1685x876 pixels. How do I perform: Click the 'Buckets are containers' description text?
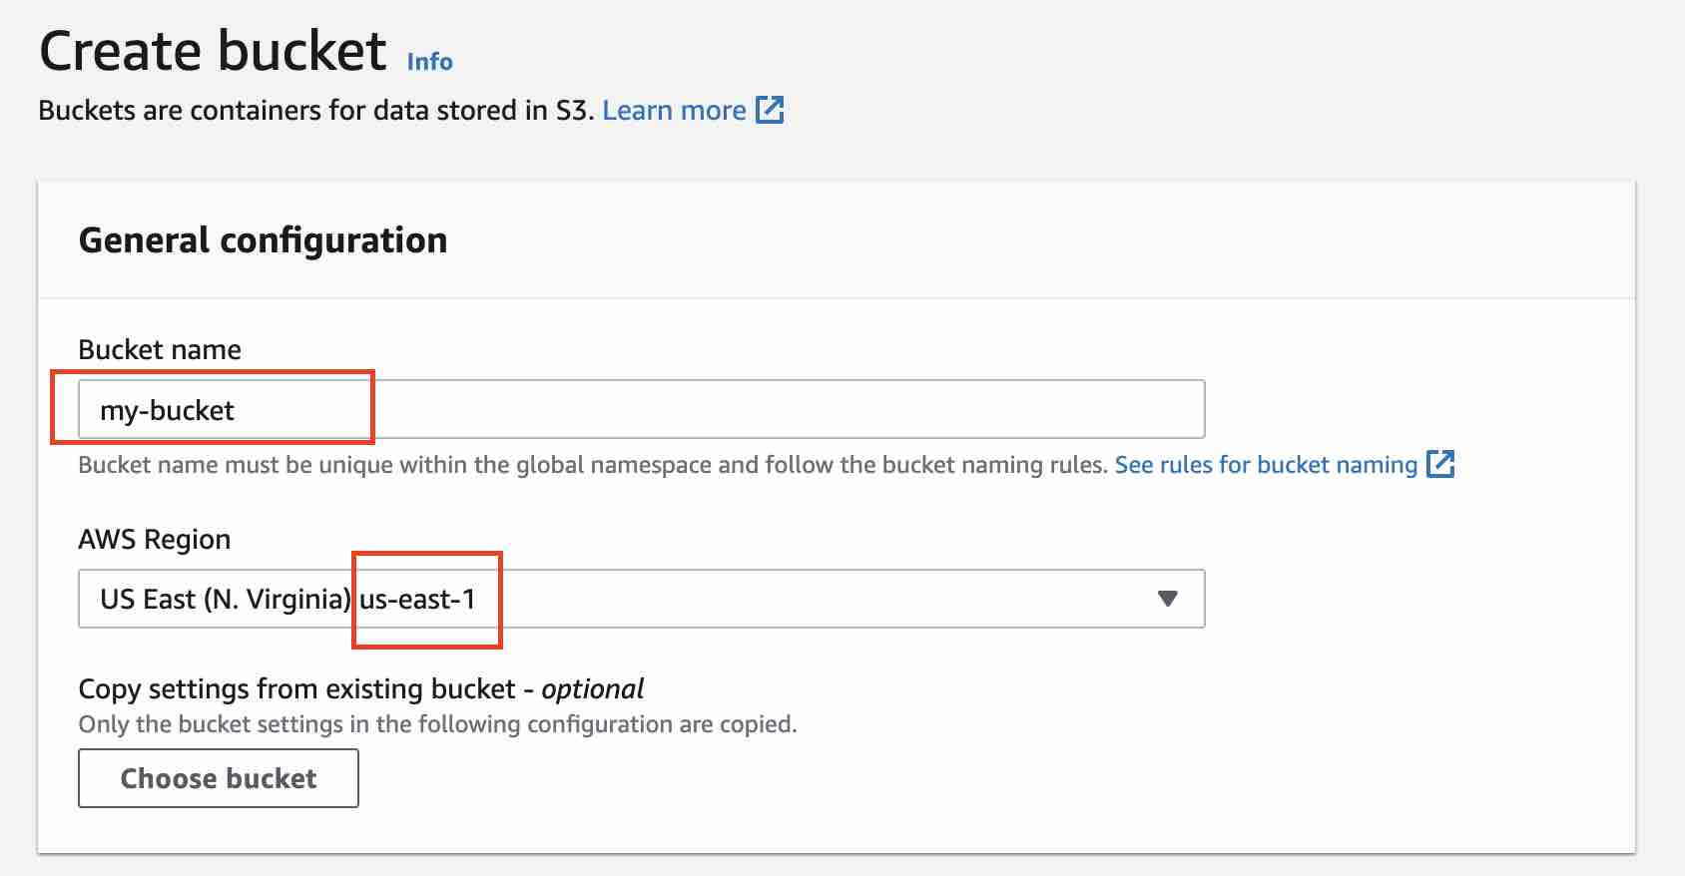tap(315, 110)
